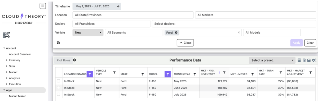Click the Clear filters button

tap(310, 43)
